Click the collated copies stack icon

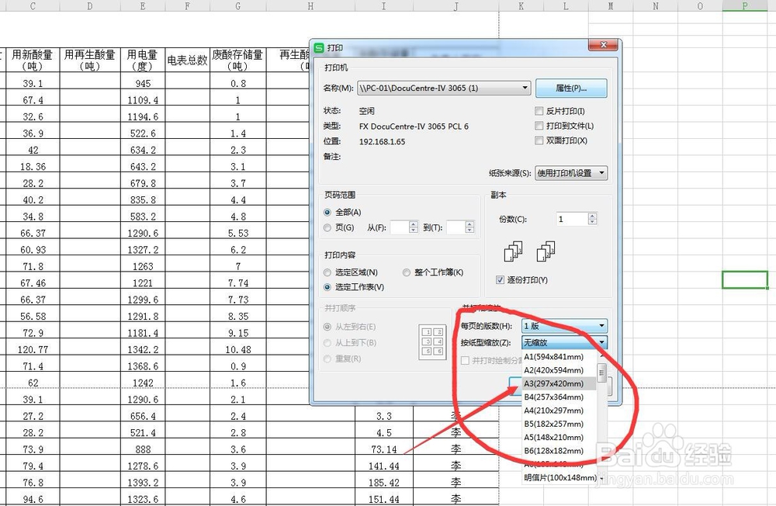pos(514,250)
